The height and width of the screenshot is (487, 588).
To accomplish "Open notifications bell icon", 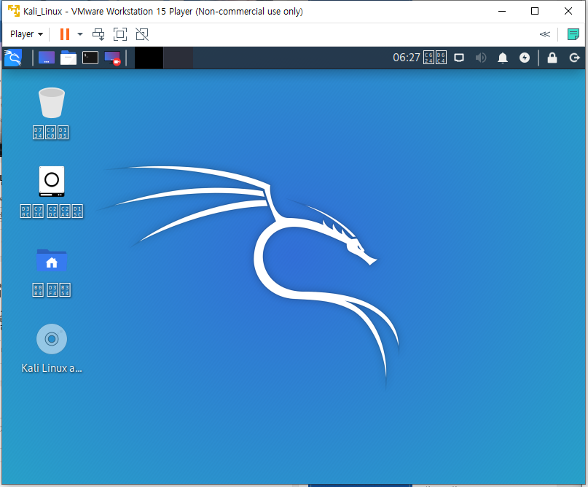I will click(503, 58).
